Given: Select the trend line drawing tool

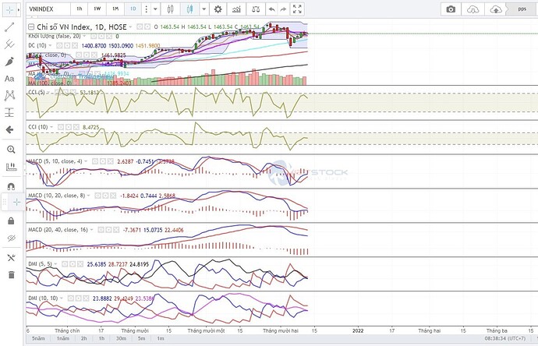Looking at the screenshot, I should point(9,27).
